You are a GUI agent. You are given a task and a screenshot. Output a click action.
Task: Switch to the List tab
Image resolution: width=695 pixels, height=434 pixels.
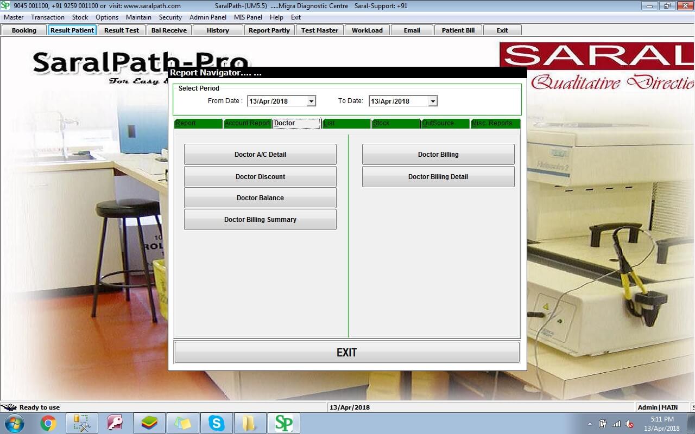(x=346, y=124)
